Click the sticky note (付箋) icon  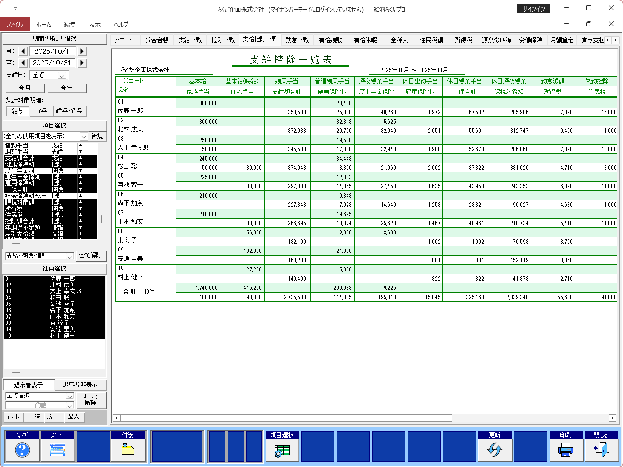pos(128,450)
